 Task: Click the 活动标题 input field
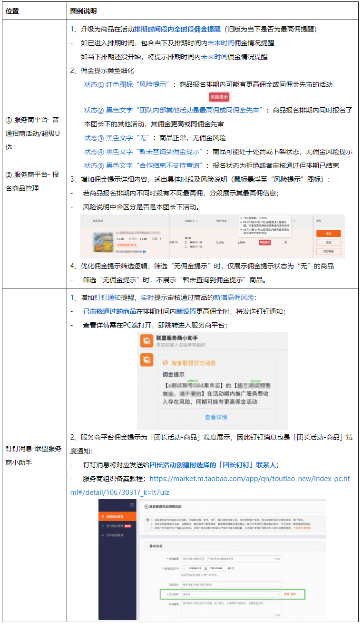231,558
